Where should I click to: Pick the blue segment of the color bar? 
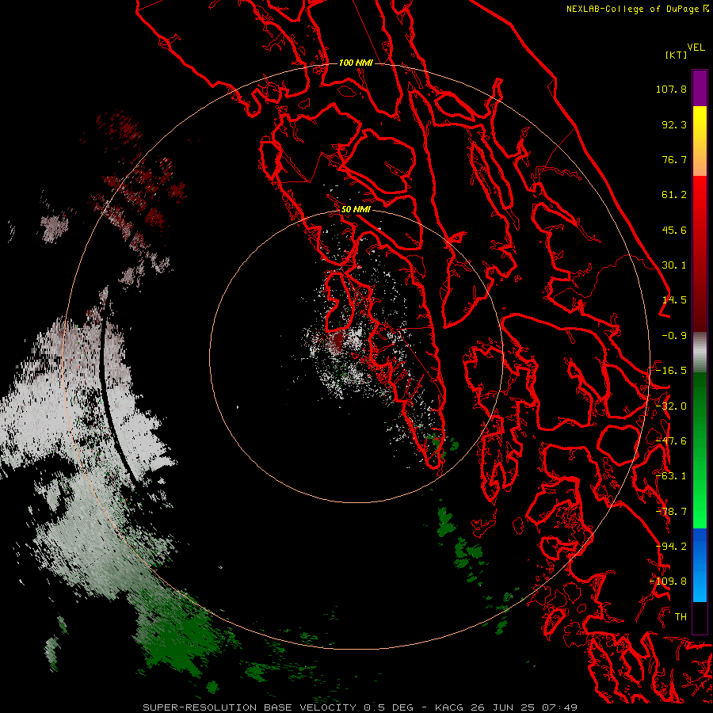(700, 565)
